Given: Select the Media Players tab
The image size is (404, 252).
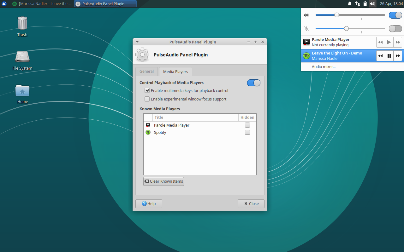Looking at the screenshot, I should point(175,72).
